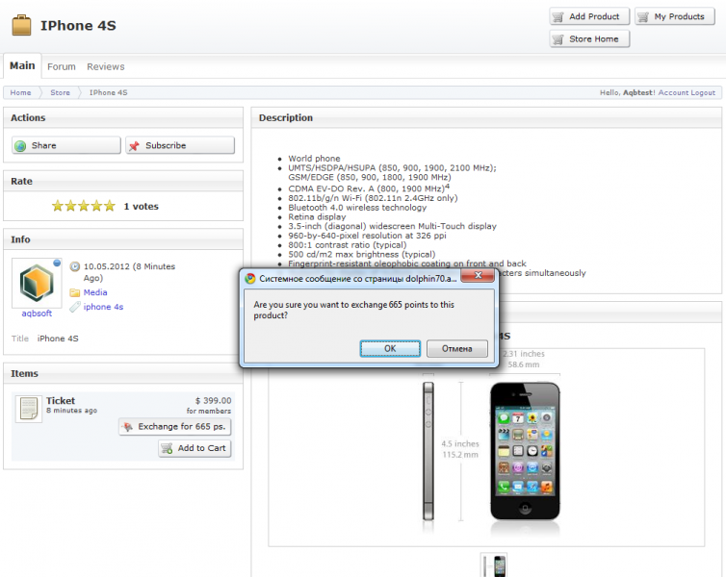Click the Ticket item title
726x577 pixels.
coord(61,400)
